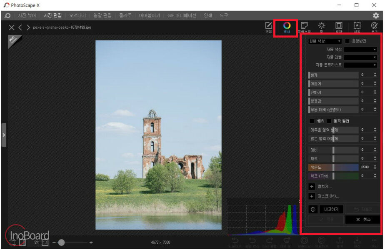Click the zoom slider handle at bottom
This screenshot has width=385, height=250.
(x=61, y=242)
